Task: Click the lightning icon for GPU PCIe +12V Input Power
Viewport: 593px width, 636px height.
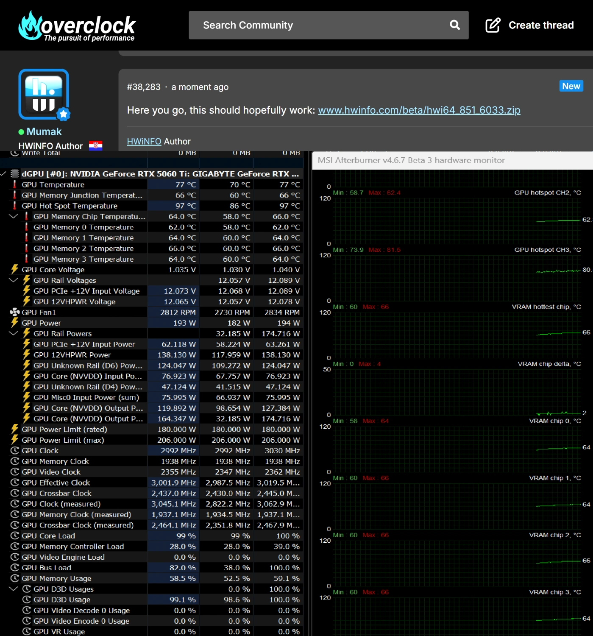Action: 27,344
